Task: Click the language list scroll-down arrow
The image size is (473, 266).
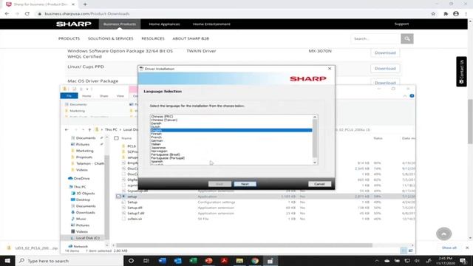Action: [x=315, y=163]
